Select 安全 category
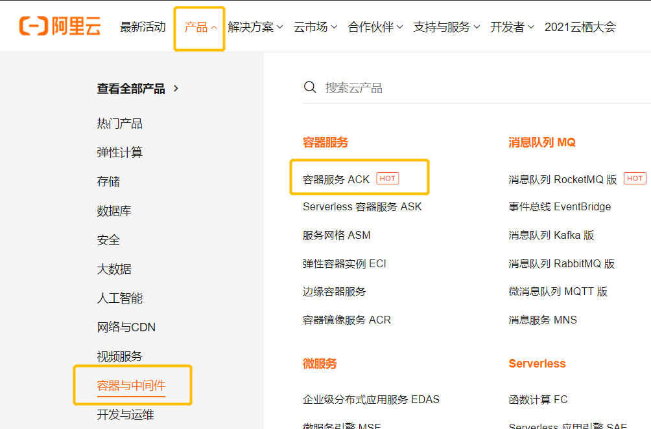 pos(108,240)
